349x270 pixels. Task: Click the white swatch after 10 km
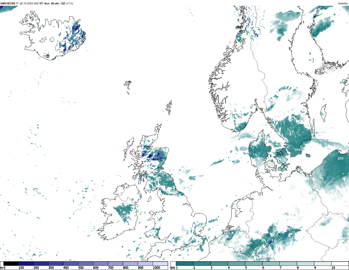(x=340, y=263)
